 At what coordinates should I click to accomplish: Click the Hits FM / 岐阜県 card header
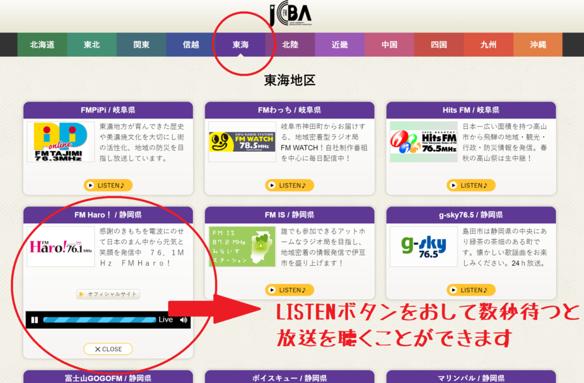coord(471,110)
